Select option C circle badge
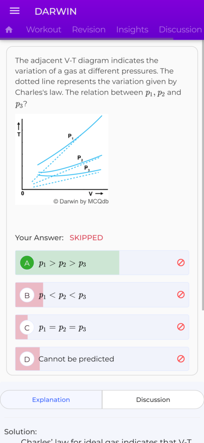 click(27, 328)
